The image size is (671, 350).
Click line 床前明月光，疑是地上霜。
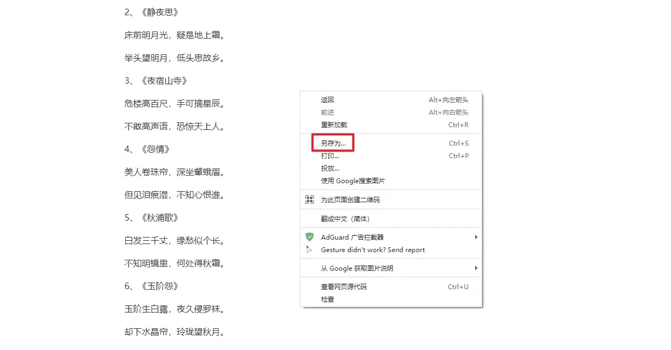(x=175, y=35)
